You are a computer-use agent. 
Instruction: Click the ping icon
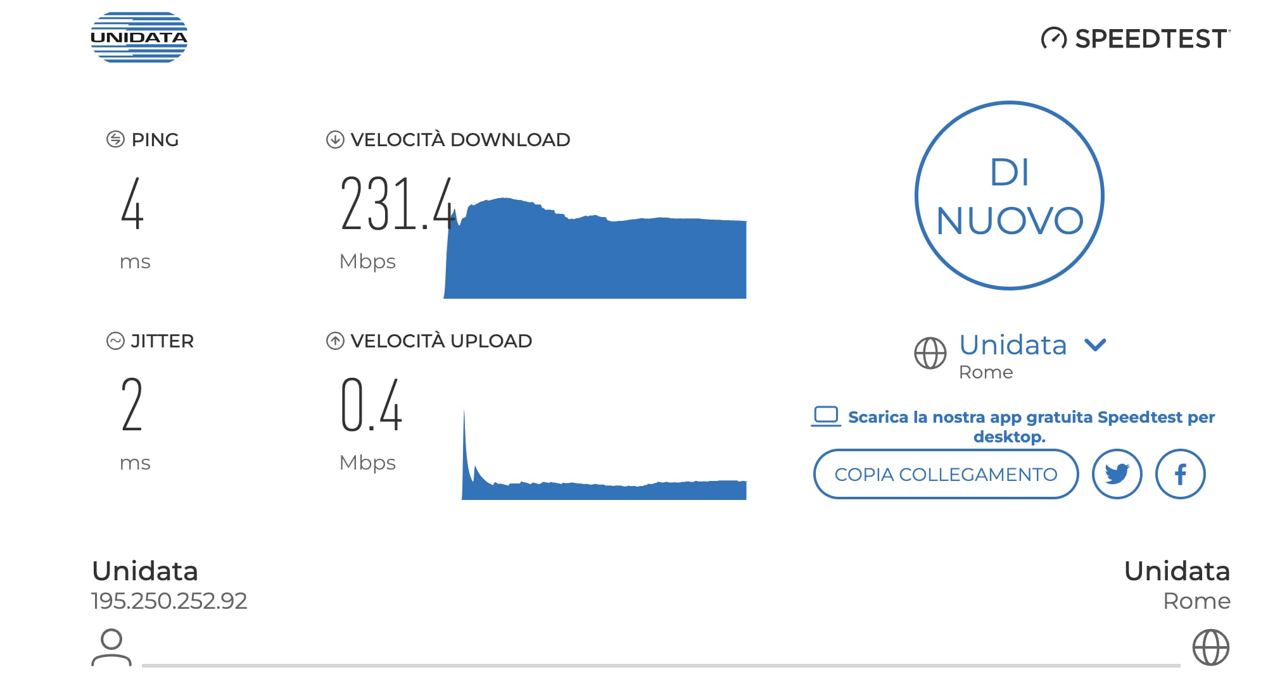(115, 139)
